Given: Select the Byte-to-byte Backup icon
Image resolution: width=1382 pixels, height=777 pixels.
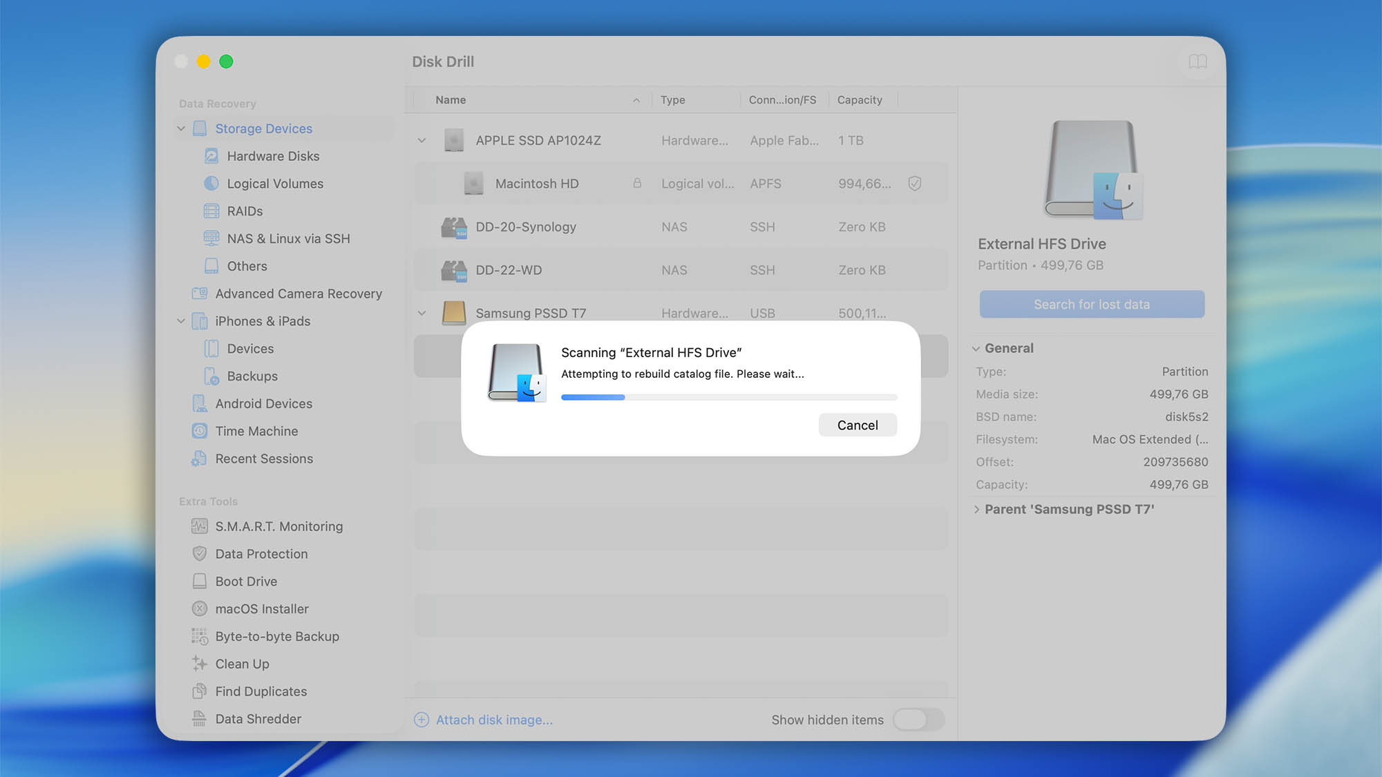Looking at the screenshot, I should (199, 636).
